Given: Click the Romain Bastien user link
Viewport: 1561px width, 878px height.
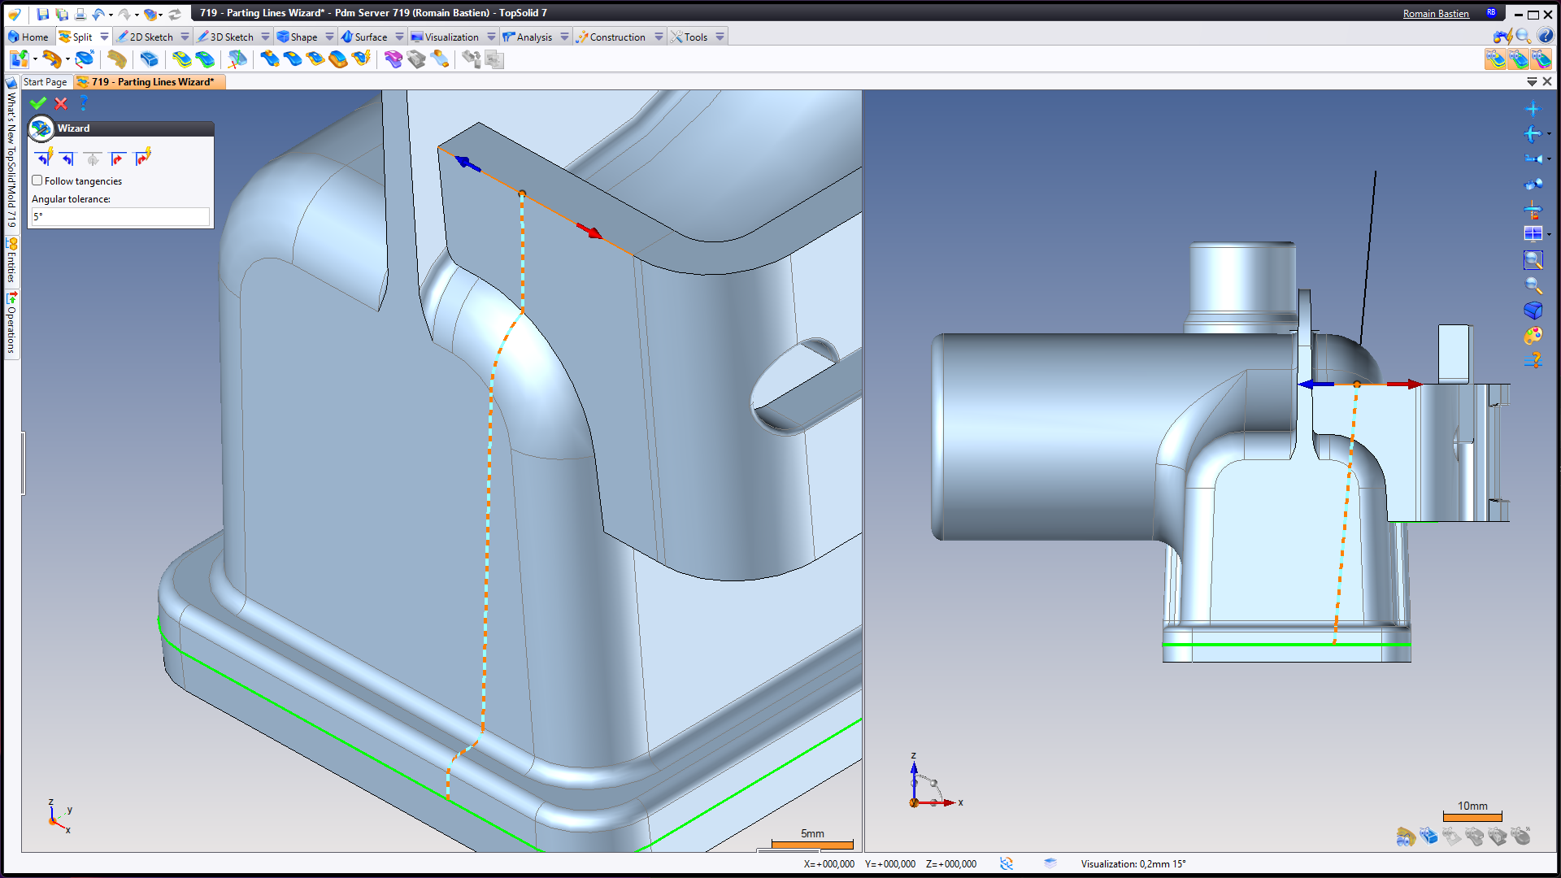Looking at the screenshot, I should [1435, 14].
